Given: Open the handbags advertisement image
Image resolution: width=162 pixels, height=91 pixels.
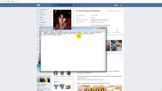Looking at the screenshot, I should click(44, 79).
